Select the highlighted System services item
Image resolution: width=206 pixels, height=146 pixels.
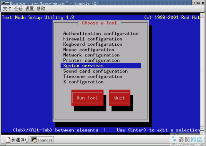(101, 66)
